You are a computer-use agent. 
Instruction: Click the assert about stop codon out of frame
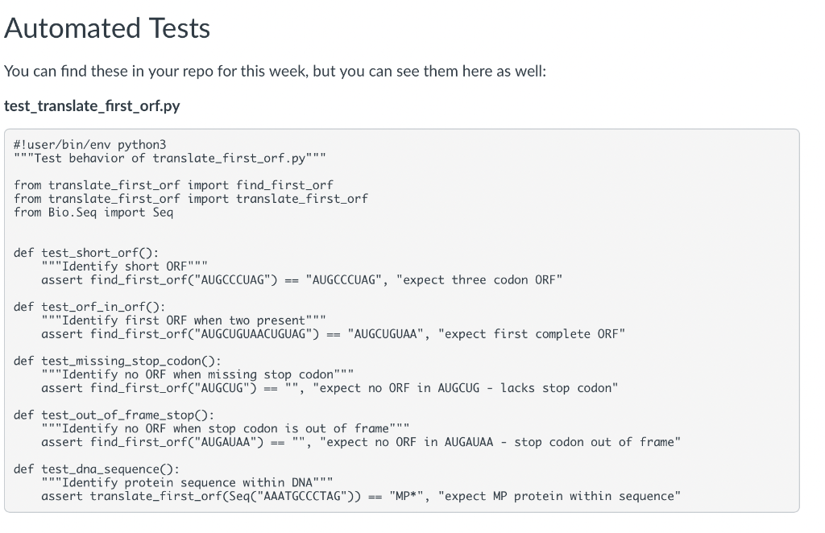click(361, 443)
